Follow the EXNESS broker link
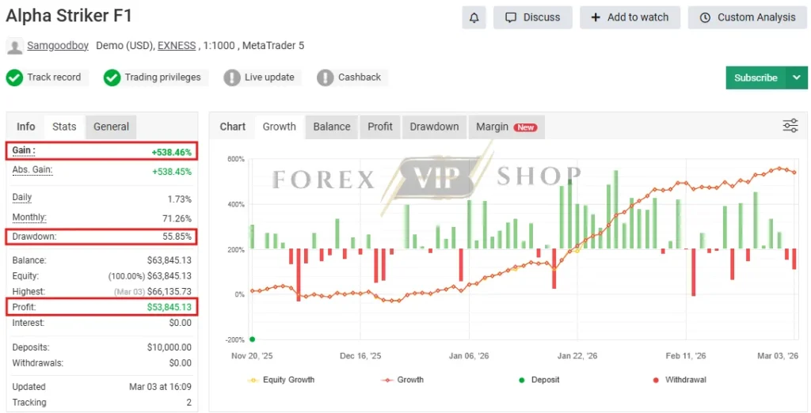The height and width of the screenshot is (413, 811). tap(177, 45)
